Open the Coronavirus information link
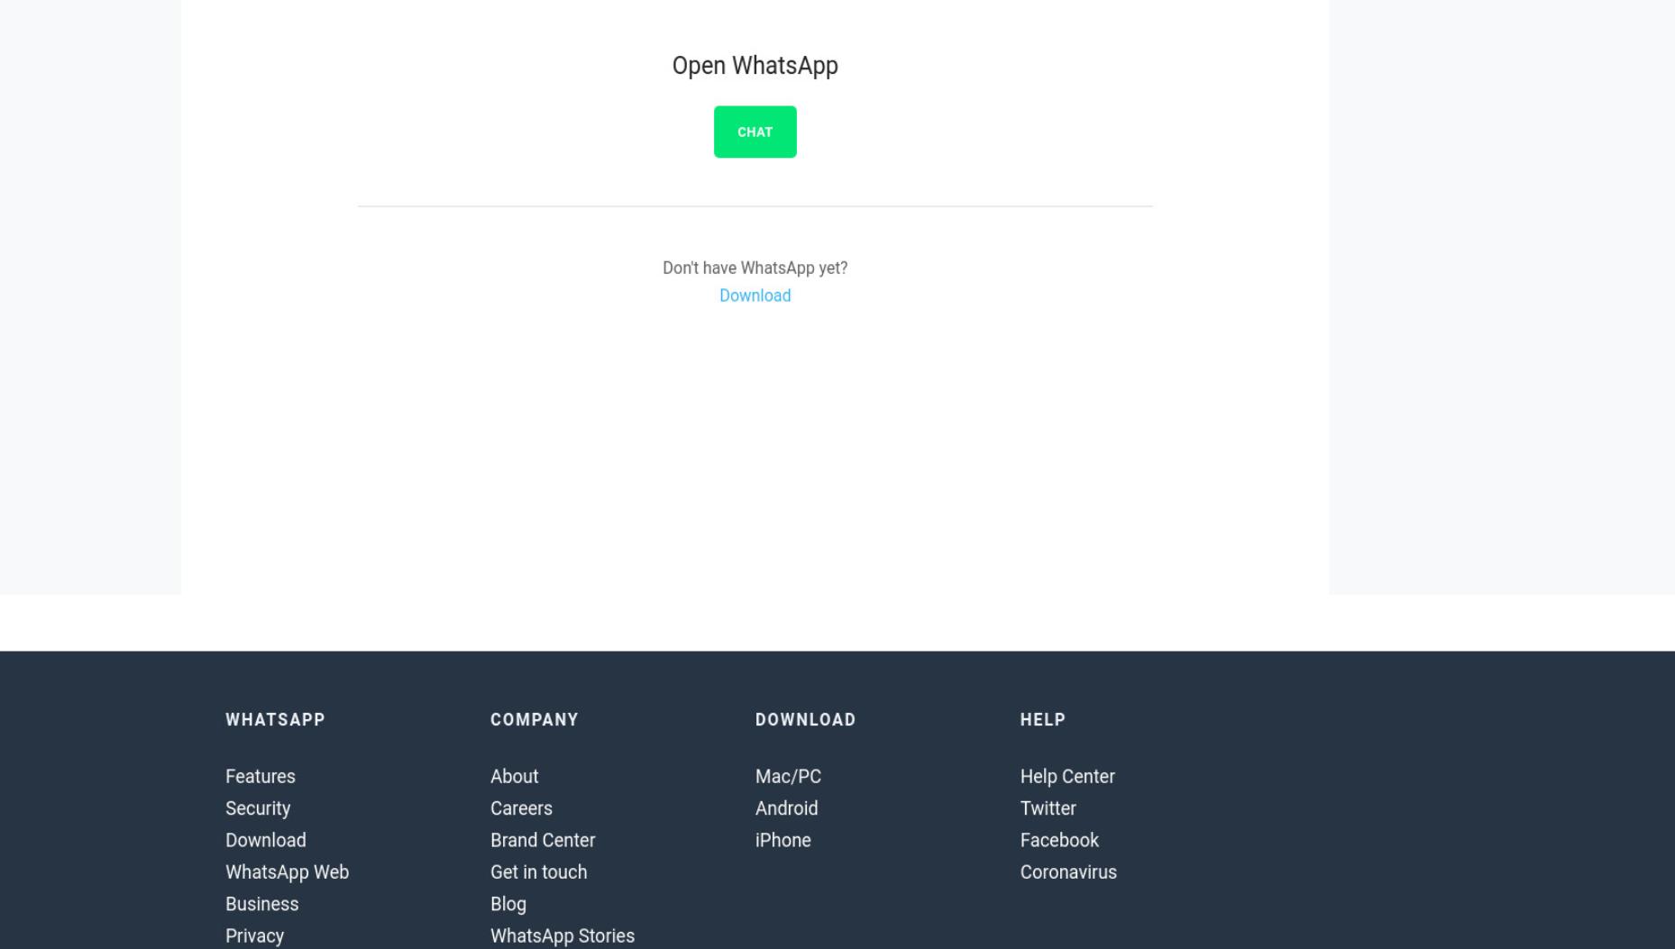 1068,872
